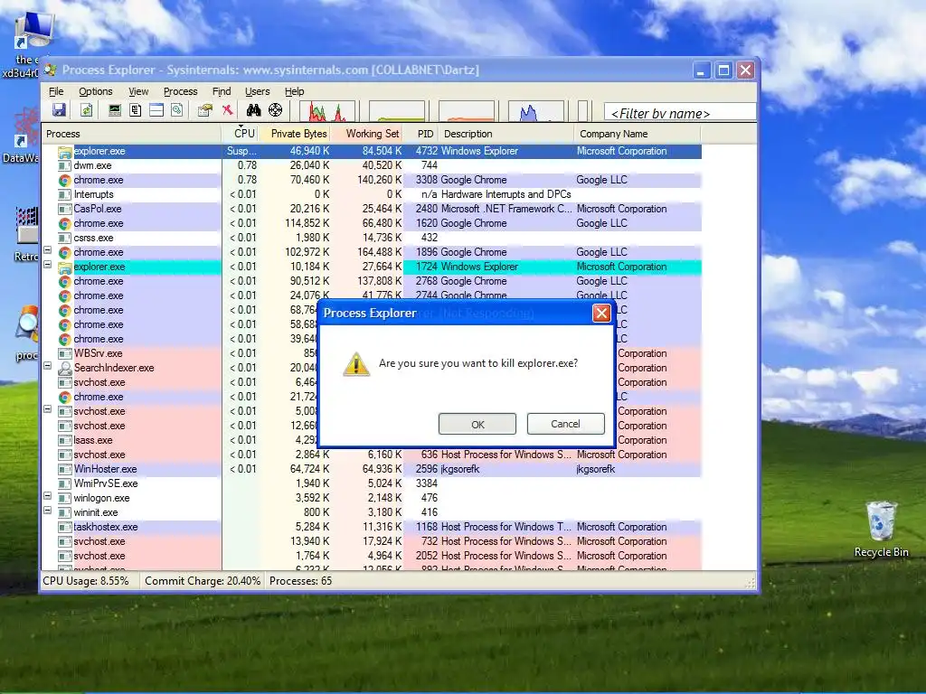Collapse tree node beside SearchIndexer.exe

pyautogui.click(x=48, y=366)
